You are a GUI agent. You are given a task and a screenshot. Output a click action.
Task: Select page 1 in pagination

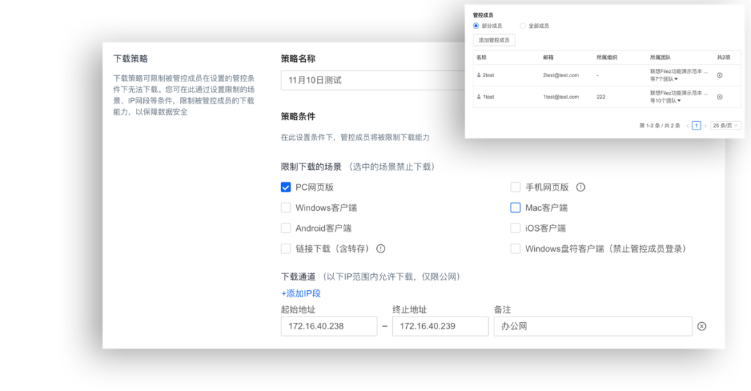coord(696,125)
